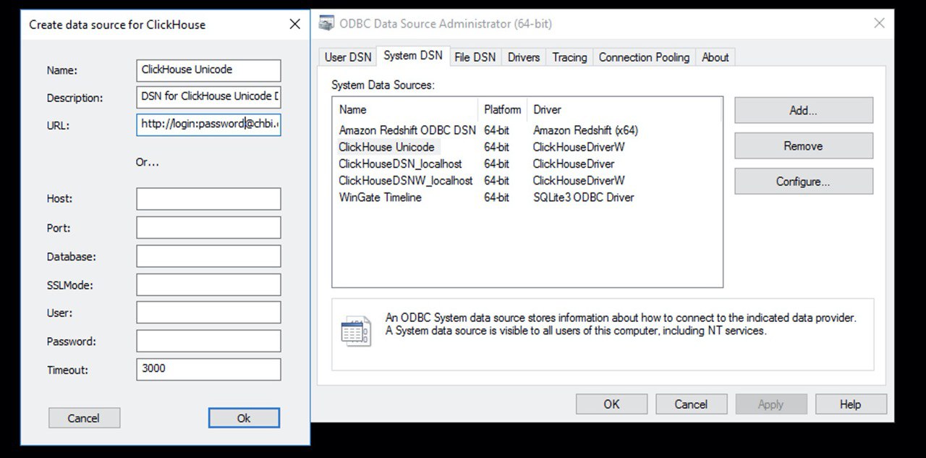The image size is (926, 458).
Task: Close the Create data source dialog
Action: (294, 24)
